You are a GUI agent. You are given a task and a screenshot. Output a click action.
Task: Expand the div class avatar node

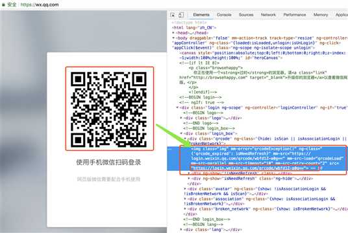tap(185, 189)
